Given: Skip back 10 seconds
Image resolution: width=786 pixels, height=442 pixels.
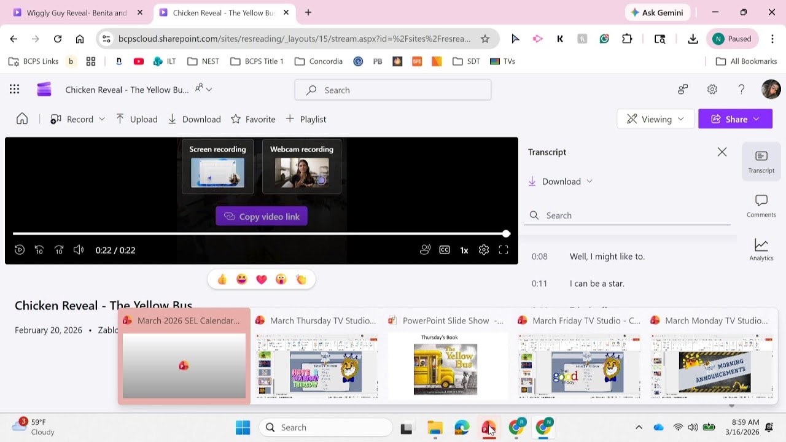Looking at the screenshot, I should (x=39, y=250).
